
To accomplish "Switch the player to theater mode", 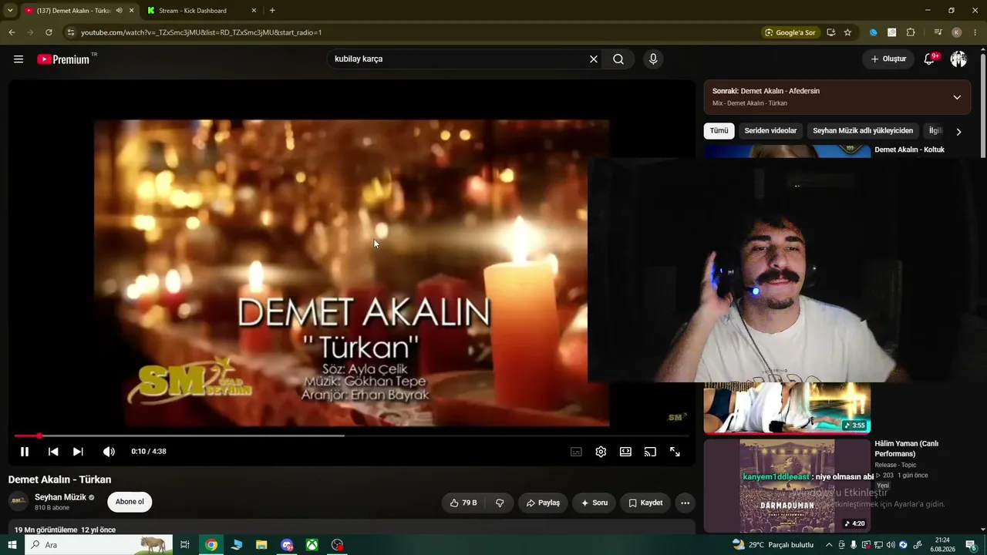I will (625, 452).
